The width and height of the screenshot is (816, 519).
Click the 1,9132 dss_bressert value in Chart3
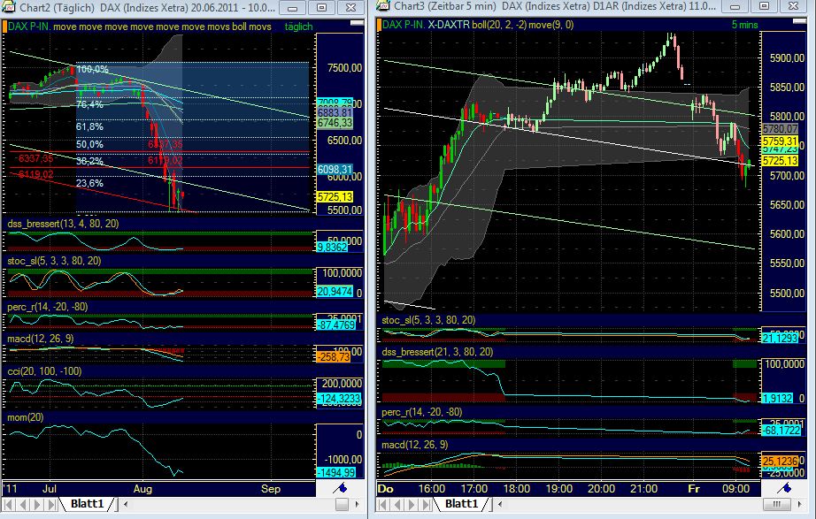(777, 399)
